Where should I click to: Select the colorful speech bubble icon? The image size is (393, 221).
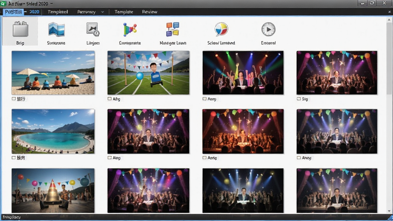pos(221,29)
